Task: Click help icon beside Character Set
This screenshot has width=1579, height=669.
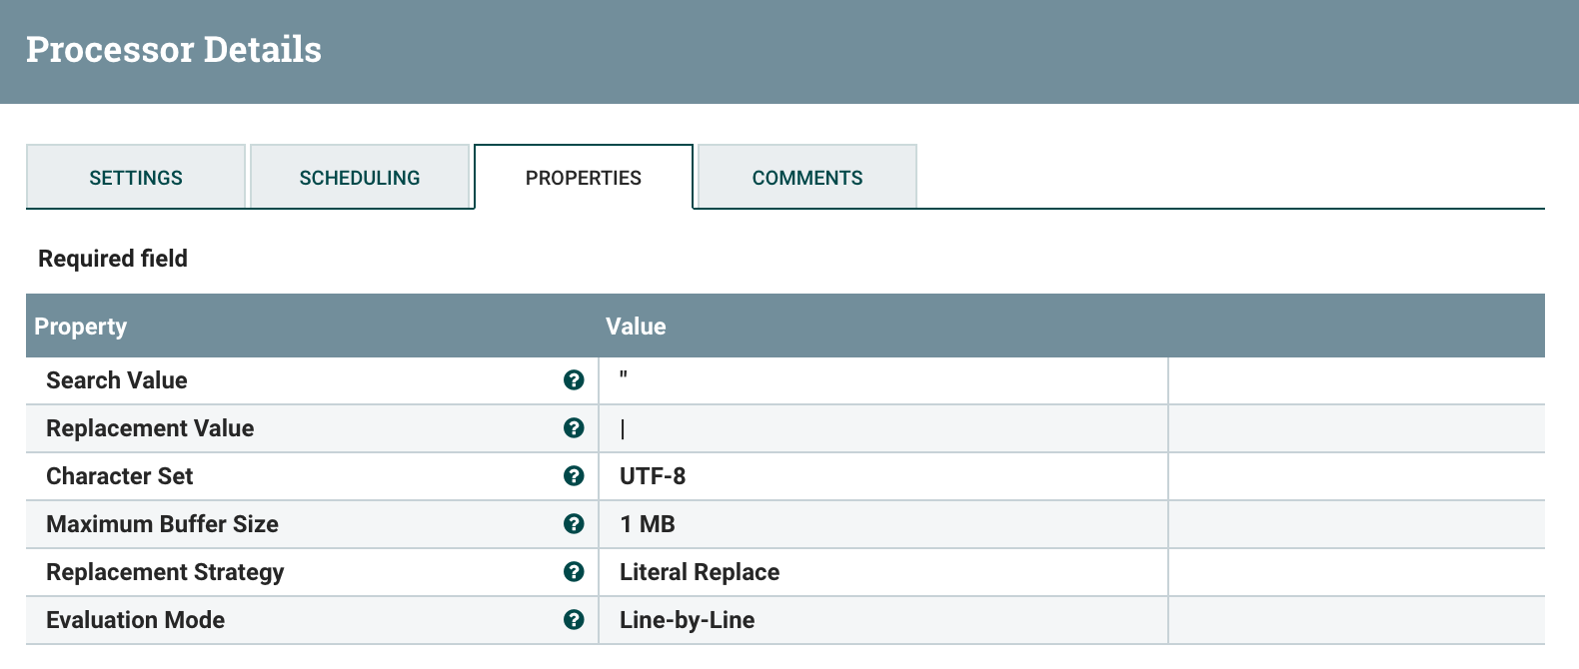Action: [x=574, y=475]
